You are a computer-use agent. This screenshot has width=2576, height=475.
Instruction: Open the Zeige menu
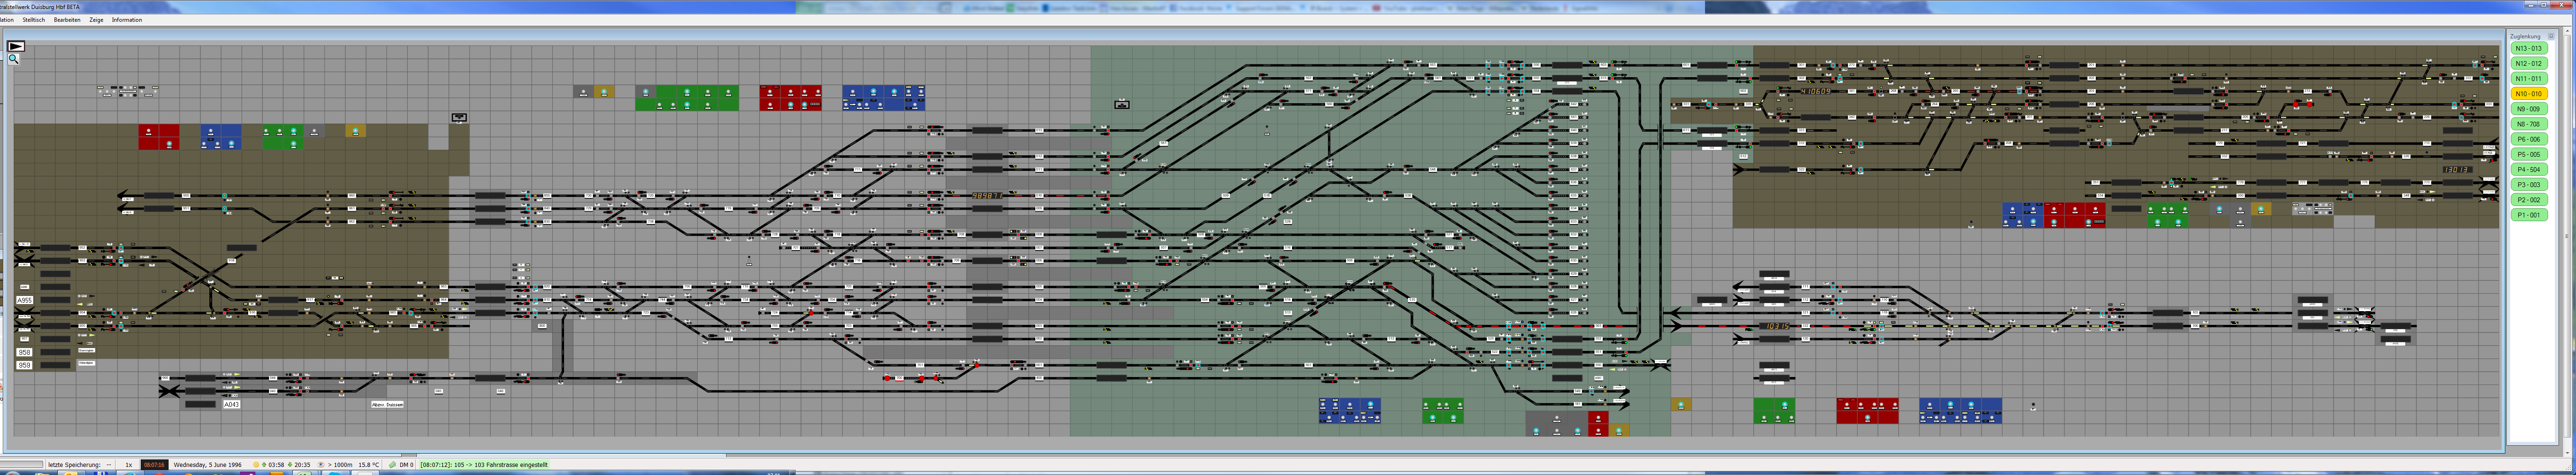(x=96, y=20)
